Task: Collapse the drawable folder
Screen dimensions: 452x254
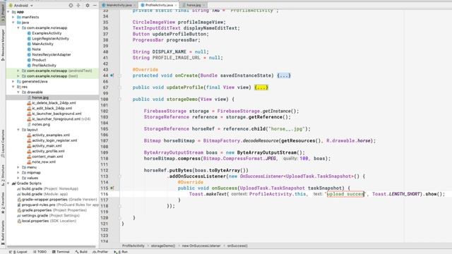Action: pos(18,92)
